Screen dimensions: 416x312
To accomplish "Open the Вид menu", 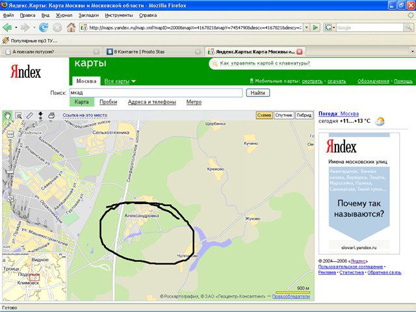I will coord(45,16).
